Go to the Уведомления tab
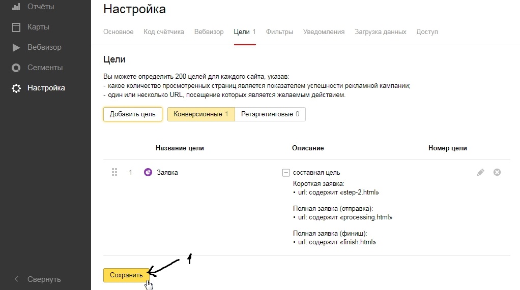The image size is (520, 290). coord(324,31)
